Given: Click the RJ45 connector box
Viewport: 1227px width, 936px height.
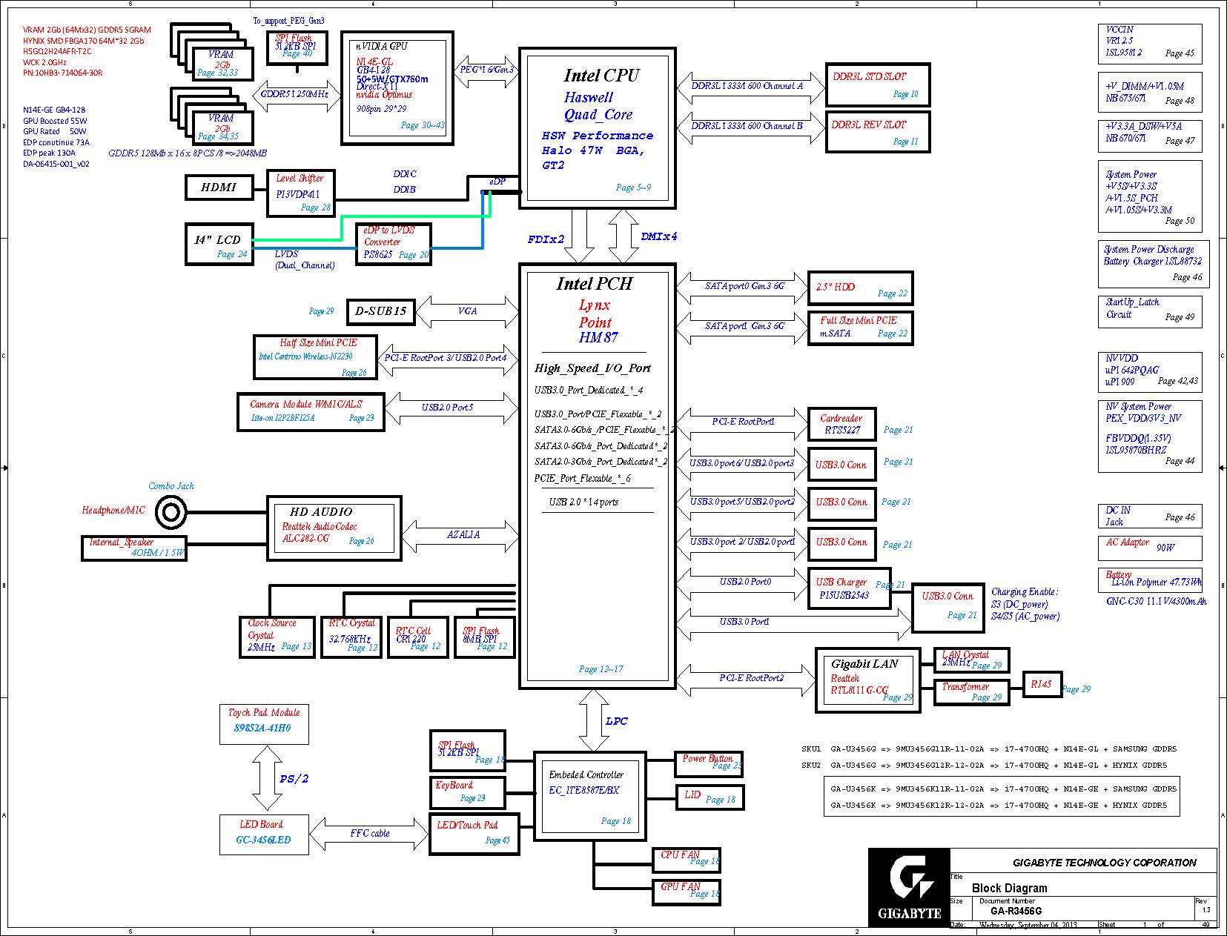Looking at the screenshot, I should coord(1041,684).
